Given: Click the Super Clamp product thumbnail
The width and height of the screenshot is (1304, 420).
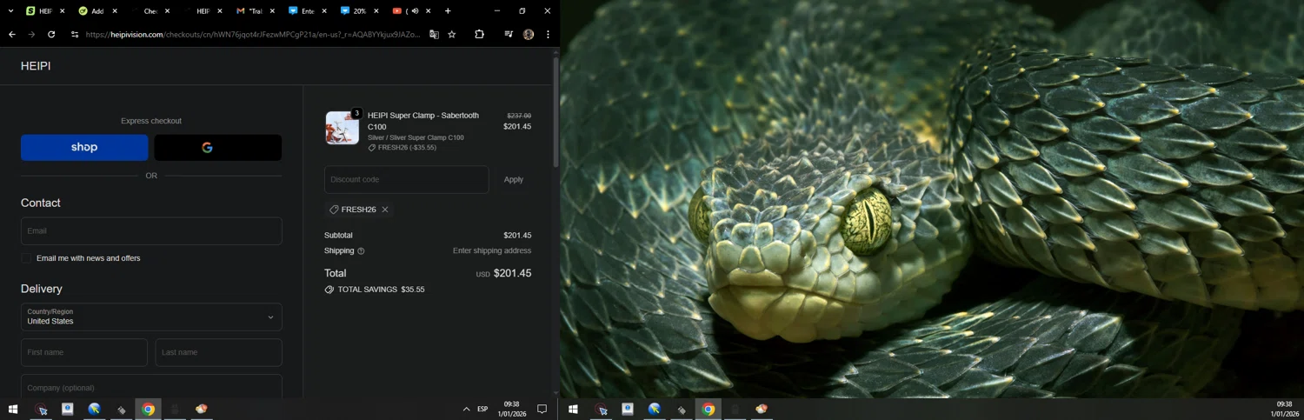Looking at the screenshot, I should [x=342, y=128].
